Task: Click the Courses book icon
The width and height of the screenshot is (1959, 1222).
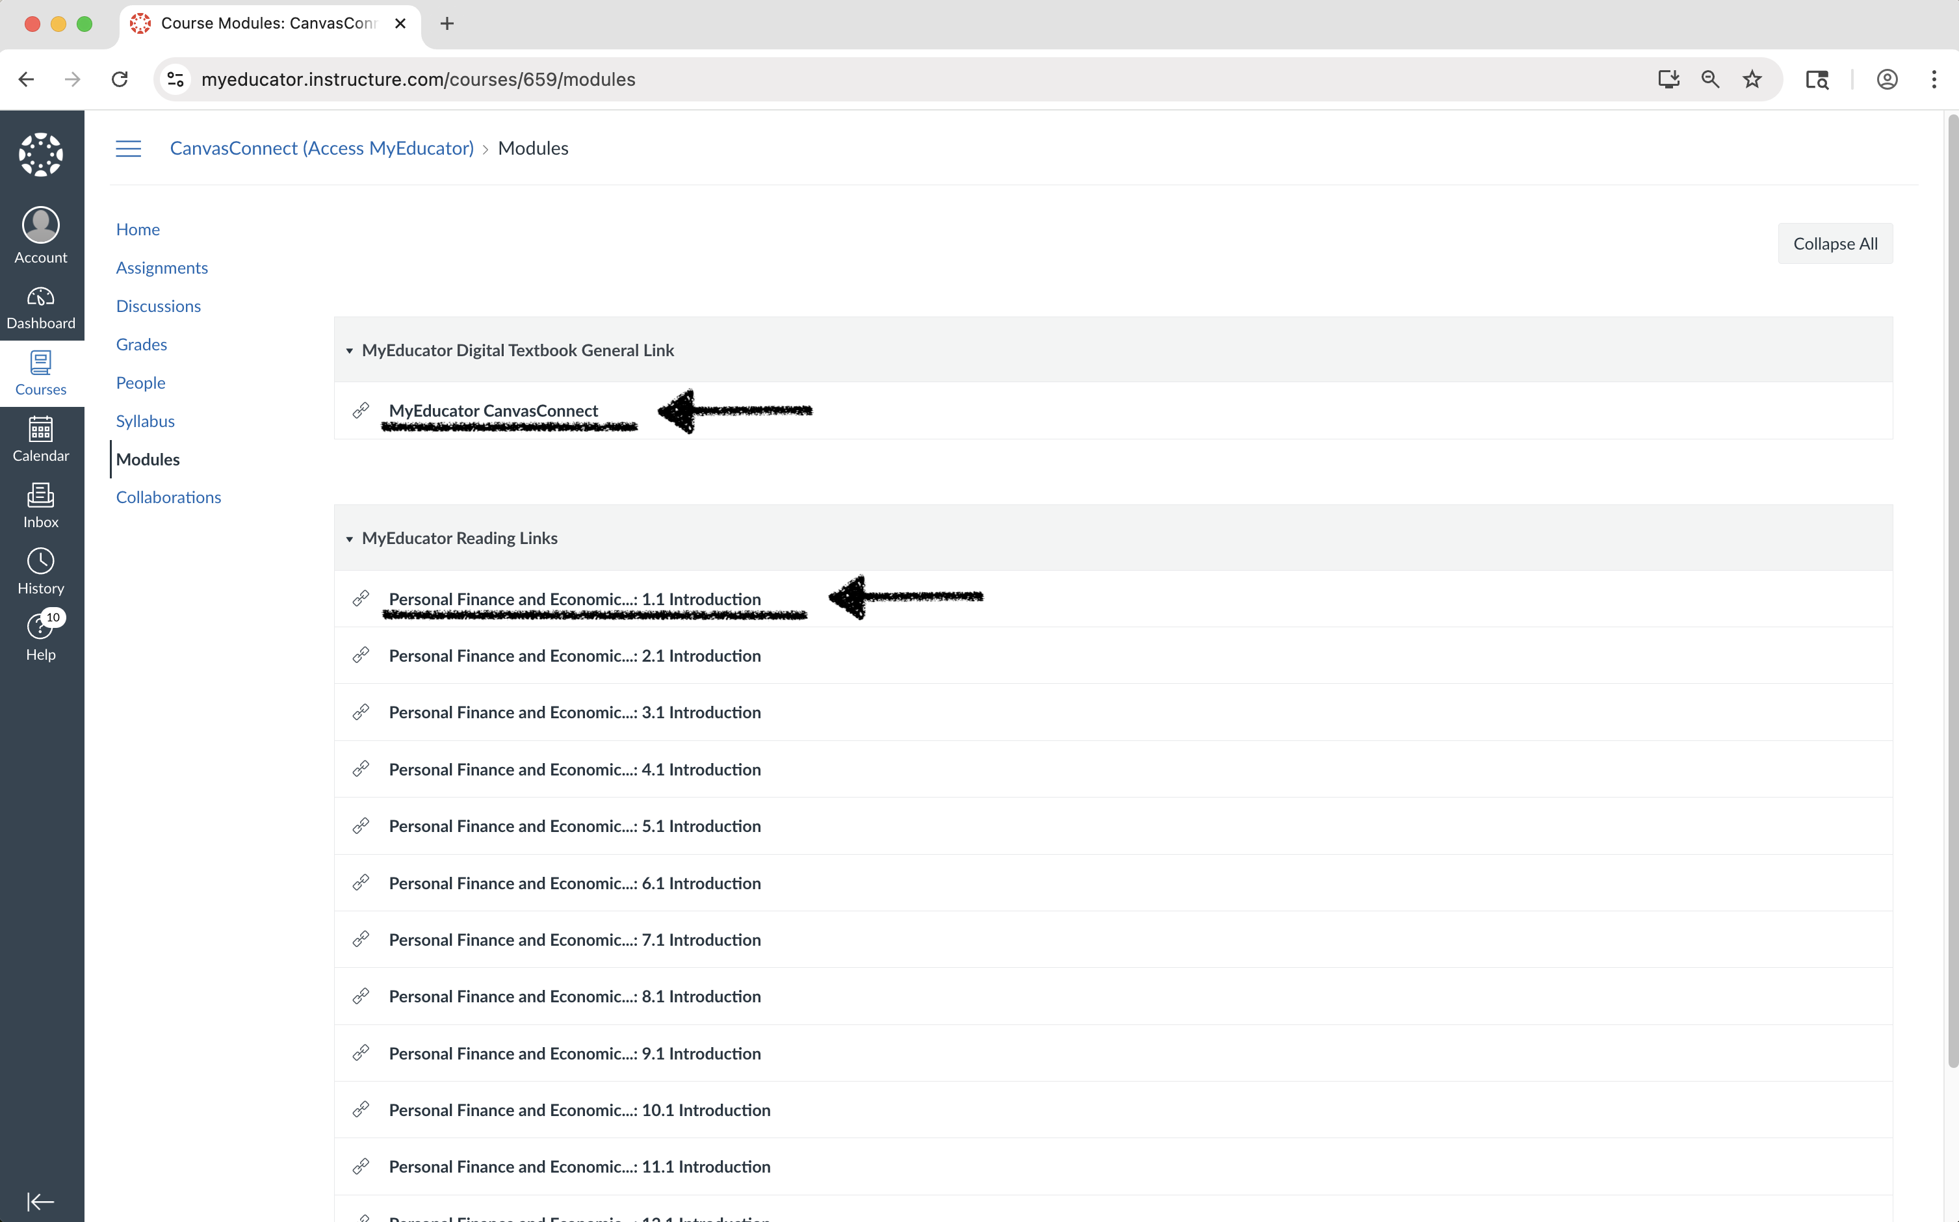Action: coord(40,372)
